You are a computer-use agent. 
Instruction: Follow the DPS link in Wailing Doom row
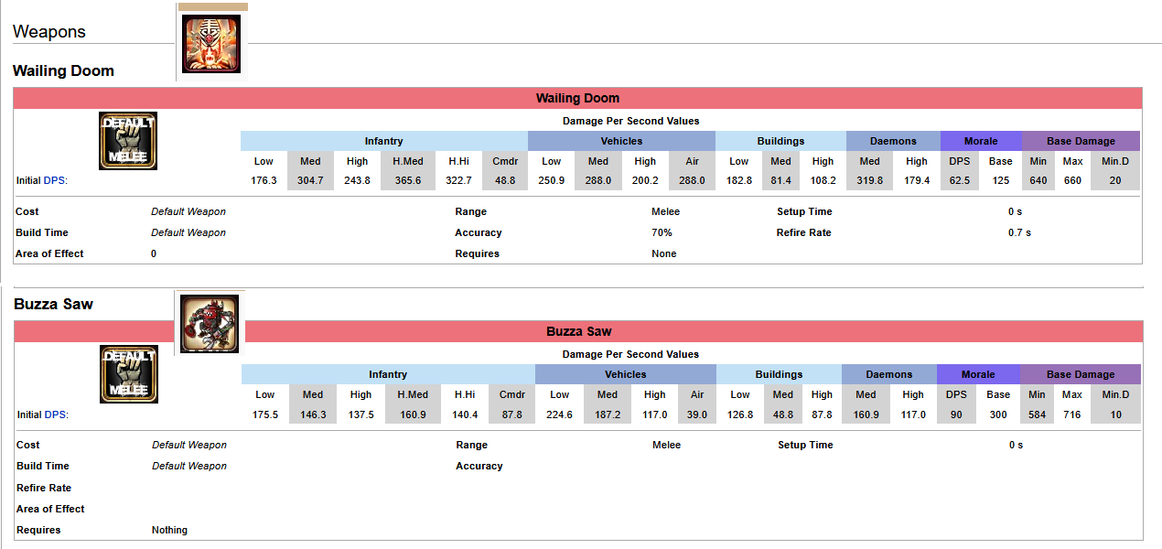pos(55,181)
